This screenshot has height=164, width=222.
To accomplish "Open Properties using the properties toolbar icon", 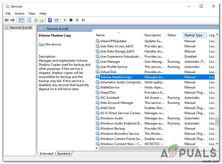I will tap(29, 20).
